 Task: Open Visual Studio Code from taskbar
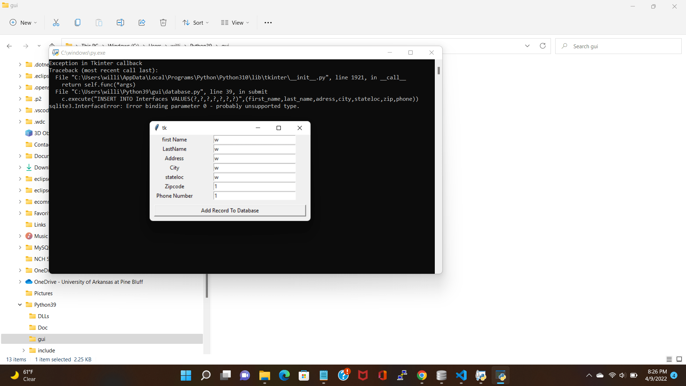(461, 375)
